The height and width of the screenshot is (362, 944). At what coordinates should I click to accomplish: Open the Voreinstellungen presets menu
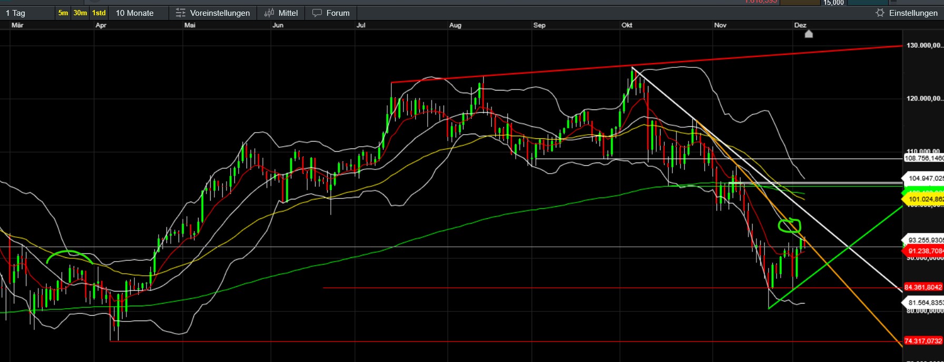coord(213,13)
